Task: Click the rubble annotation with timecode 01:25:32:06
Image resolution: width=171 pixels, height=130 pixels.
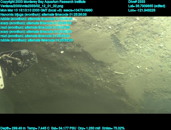Action: pos(37,40)
